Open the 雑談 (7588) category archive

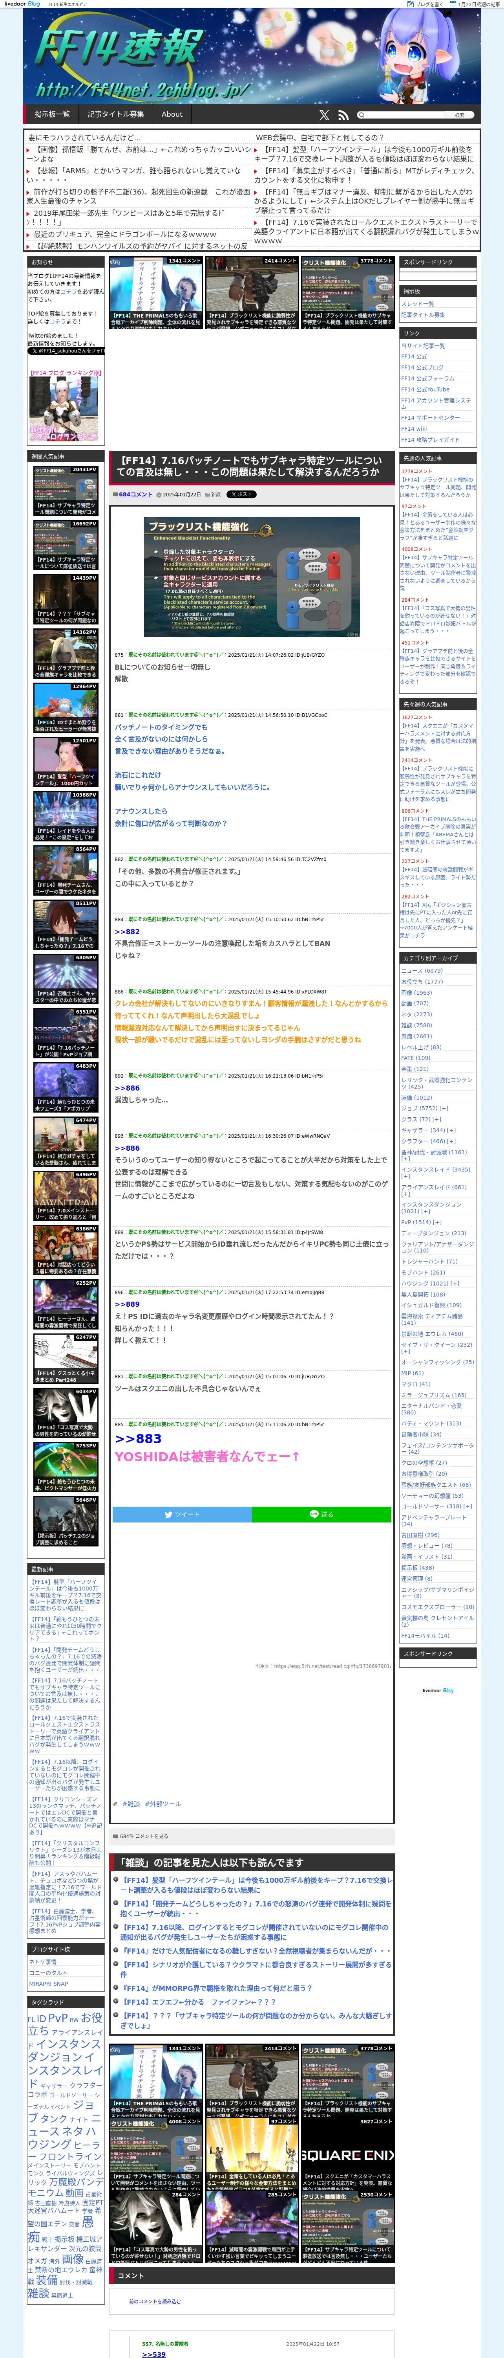416,1025
